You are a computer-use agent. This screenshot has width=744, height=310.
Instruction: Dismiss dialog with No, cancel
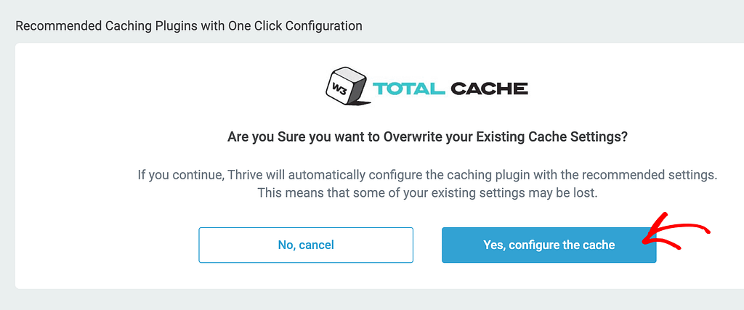click(306, 245)
